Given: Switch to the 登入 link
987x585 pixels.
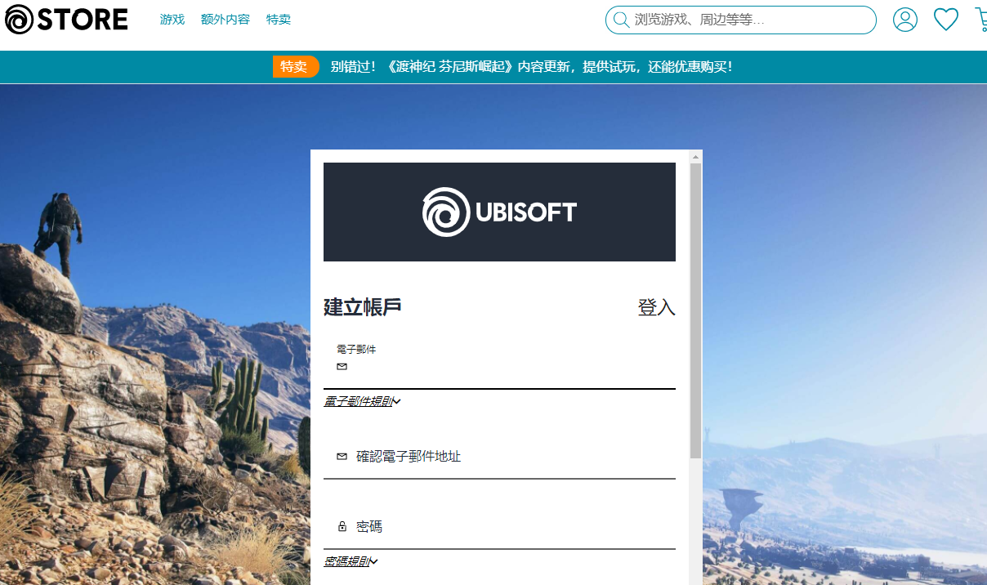Looking at the screenshot, I should [656, 307].
